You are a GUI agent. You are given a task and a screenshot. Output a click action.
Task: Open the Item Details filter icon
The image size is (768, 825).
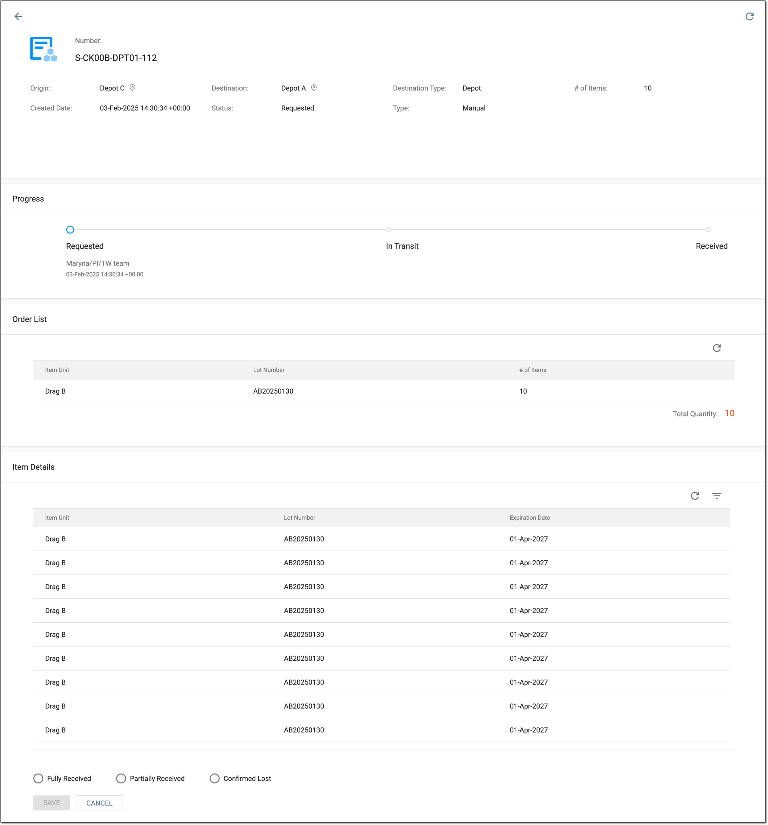717,496
